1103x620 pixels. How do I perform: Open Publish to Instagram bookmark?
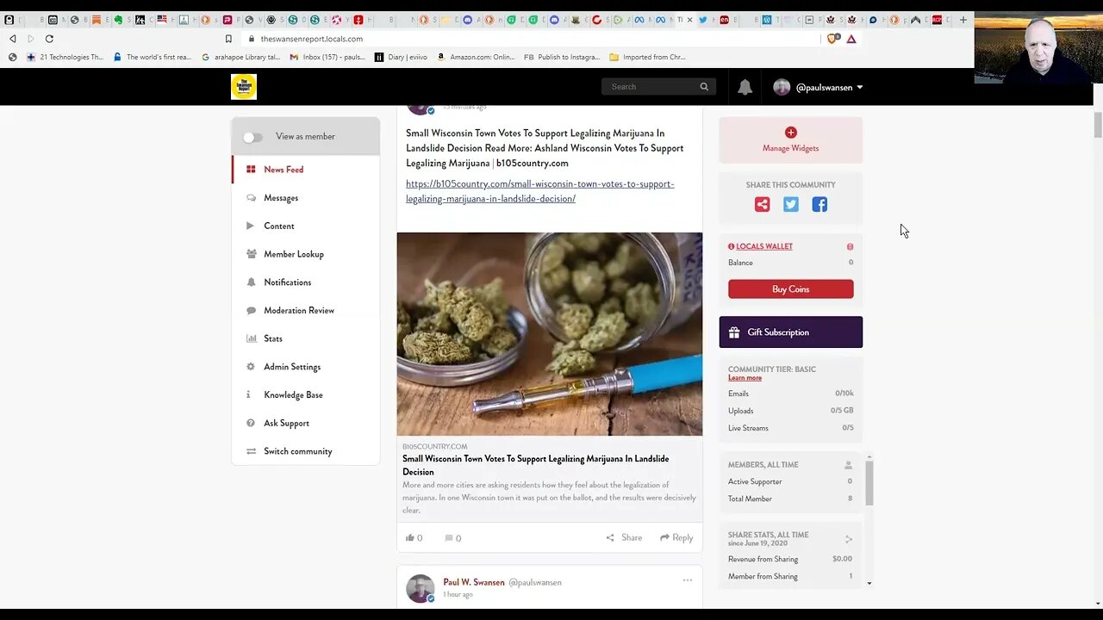(x=562, y=57)
